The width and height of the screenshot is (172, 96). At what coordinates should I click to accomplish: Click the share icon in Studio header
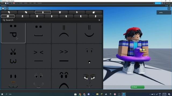[164, 3]
